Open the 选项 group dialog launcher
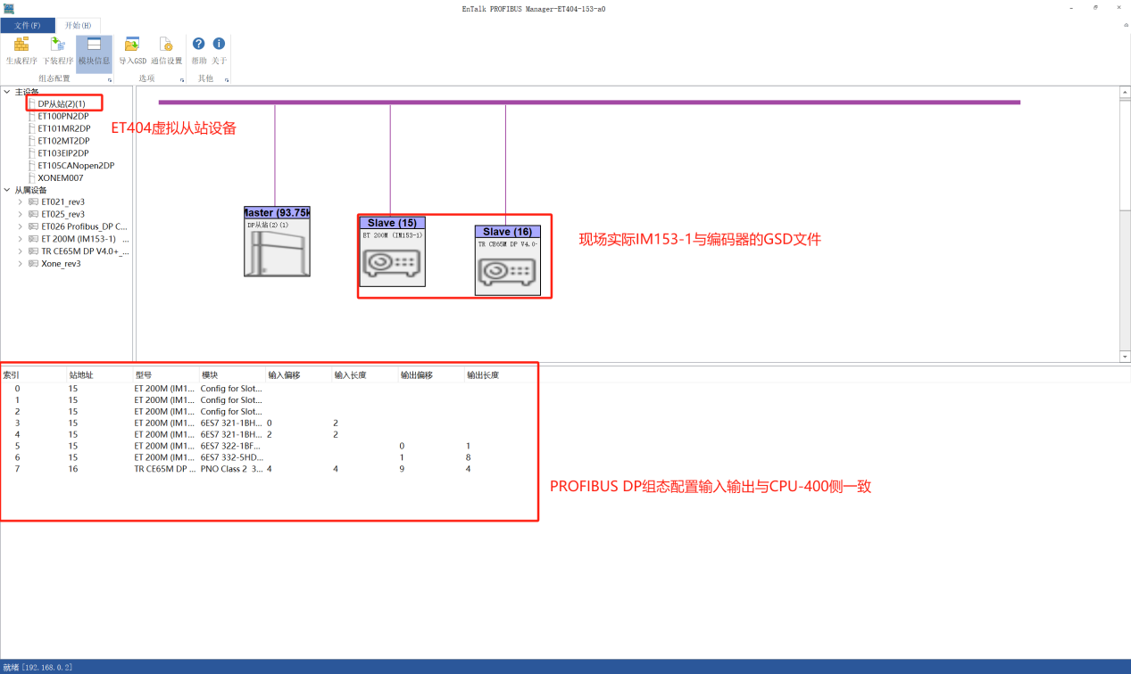This screenshot has height=674, width=1131. pos(182,80)
